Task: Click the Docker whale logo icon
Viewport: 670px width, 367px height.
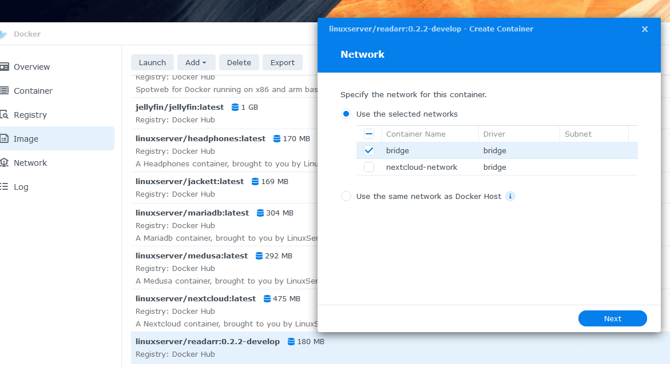Action: pyautogui.click(x=4, y=34)
